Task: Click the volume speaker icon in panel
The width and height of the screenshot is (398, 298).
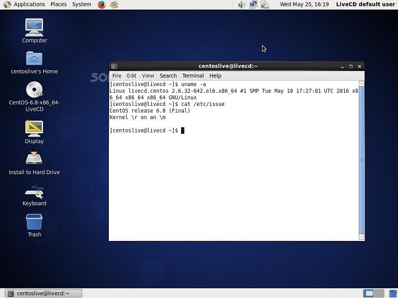Action: pyautogui.click(x=241, y=5)
